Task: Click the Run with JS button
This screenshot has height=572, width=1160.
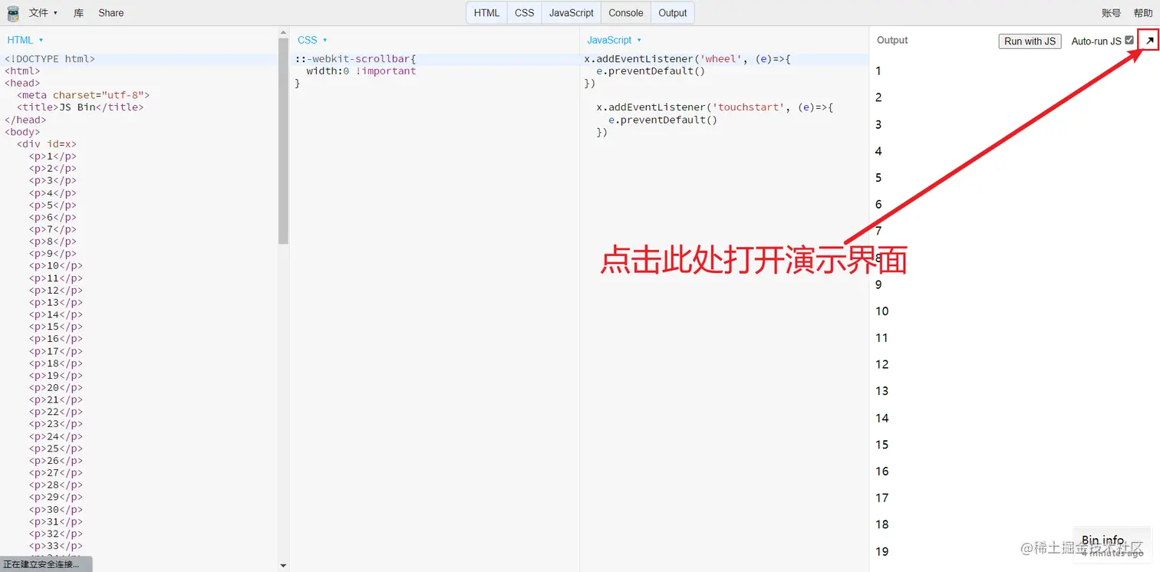Action: coord(1029,41)
